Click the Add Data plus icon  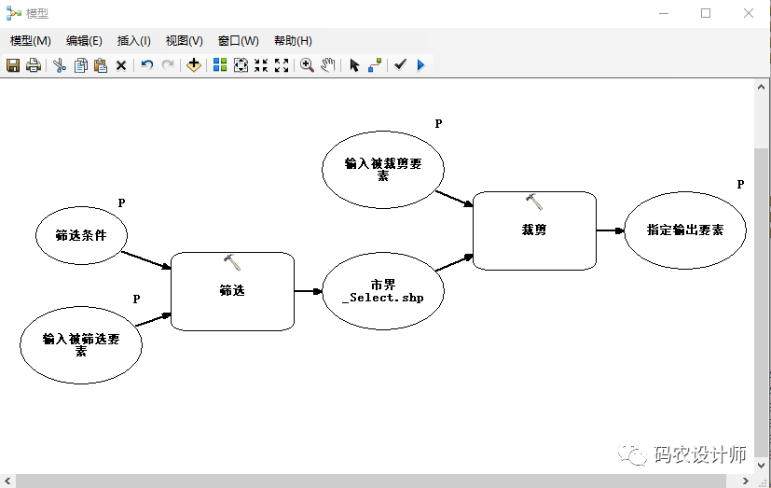(193, 65)
